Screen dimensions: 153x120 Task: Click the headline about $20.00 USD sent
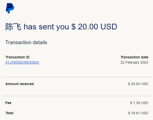tap(61, 27)
